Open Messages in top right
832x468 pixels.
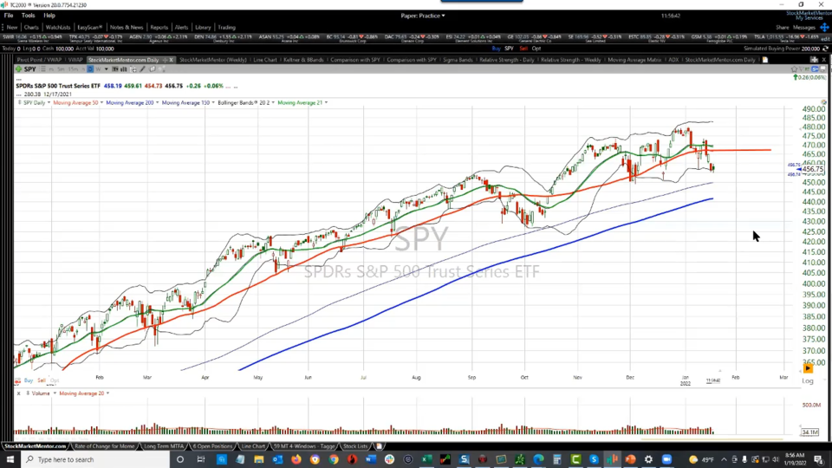(804, 27)
